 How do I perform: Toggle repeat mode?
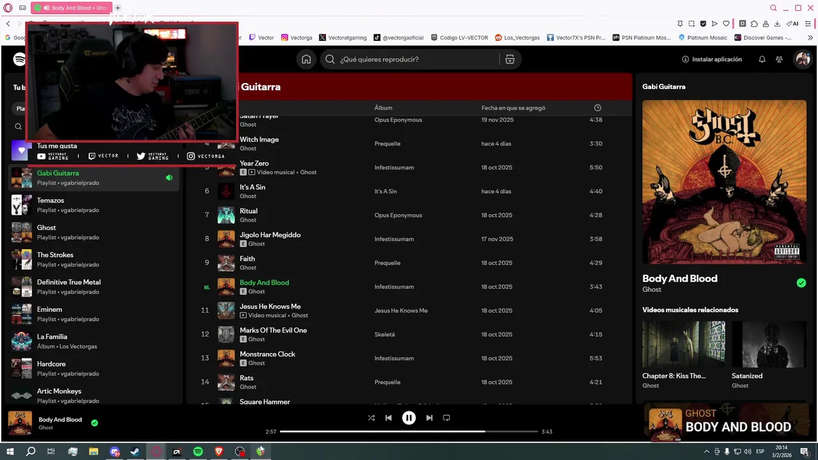(447, 418)
